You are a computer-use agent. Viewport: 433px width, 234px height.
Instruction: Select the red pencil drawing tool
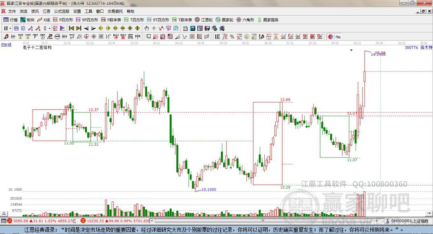[x=6, y=36]
